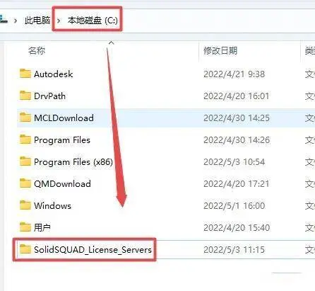Select the SolidSQUAD_License_Servers folder name
This screenshot has width=315, height=291.
coord(93,250)
